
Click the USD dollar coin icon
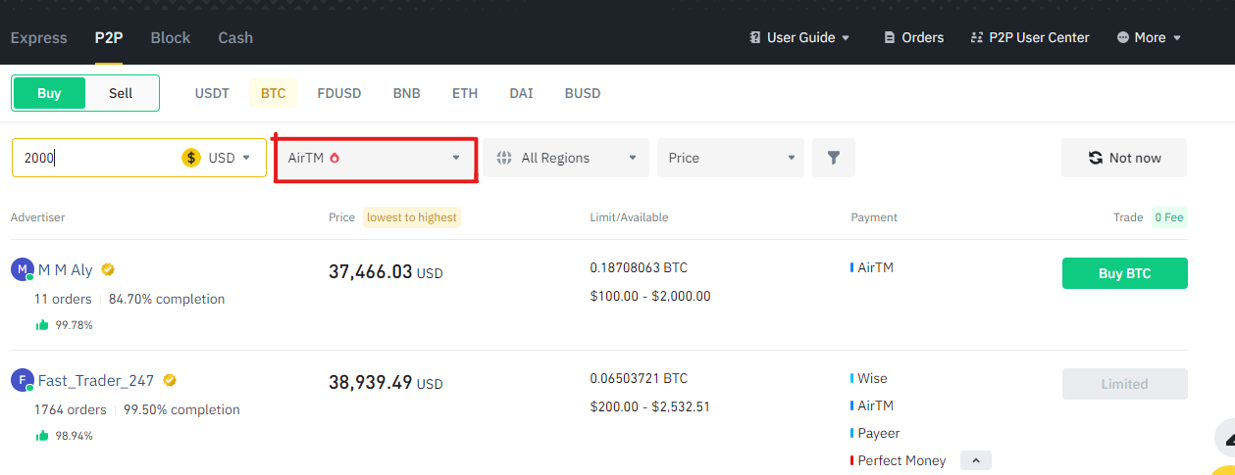(x=191, y=158)
